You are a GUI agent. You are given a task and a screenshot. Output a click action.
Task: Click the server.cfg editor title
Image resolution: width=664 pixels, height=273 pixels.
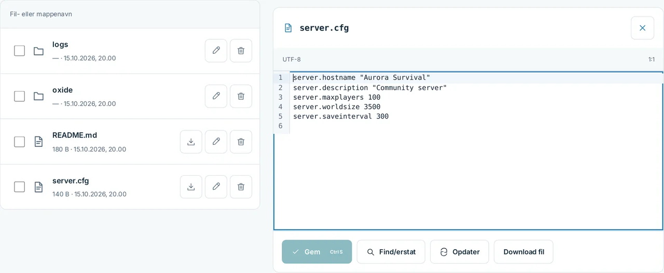point(324,28)
